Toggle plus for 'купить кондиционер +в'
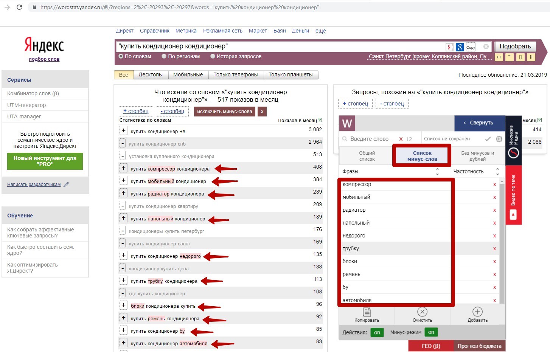The width and height of the screenshot is (550, 352). click(x=123, y=131)
